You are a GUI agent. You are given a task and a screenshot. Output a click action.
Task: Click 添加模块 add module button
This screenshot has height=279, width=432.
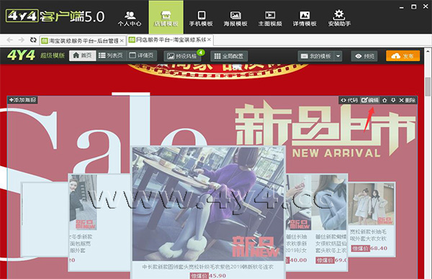pos(22,100)
